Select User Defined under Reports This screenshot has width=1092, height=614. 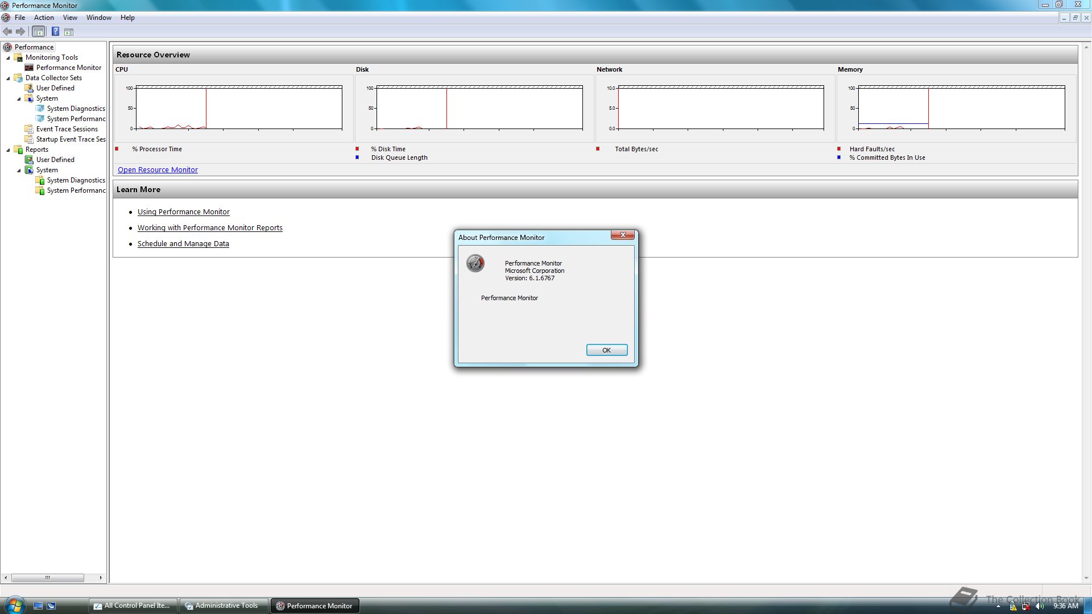pyautogui.click(x=55, y=160)
